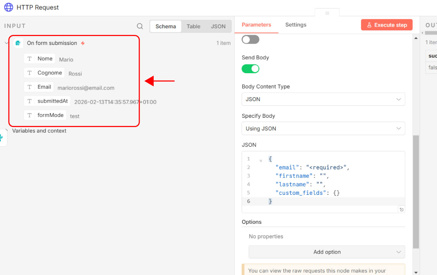The image size is (437, 275).
Task: Click the On form submission node icon
Action: pyautogui.click(x=18, y=43)
